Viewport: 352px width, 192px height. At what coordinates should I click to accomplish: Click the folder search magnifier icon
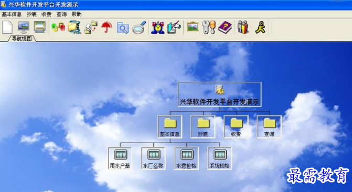click(x=123, y=28)
